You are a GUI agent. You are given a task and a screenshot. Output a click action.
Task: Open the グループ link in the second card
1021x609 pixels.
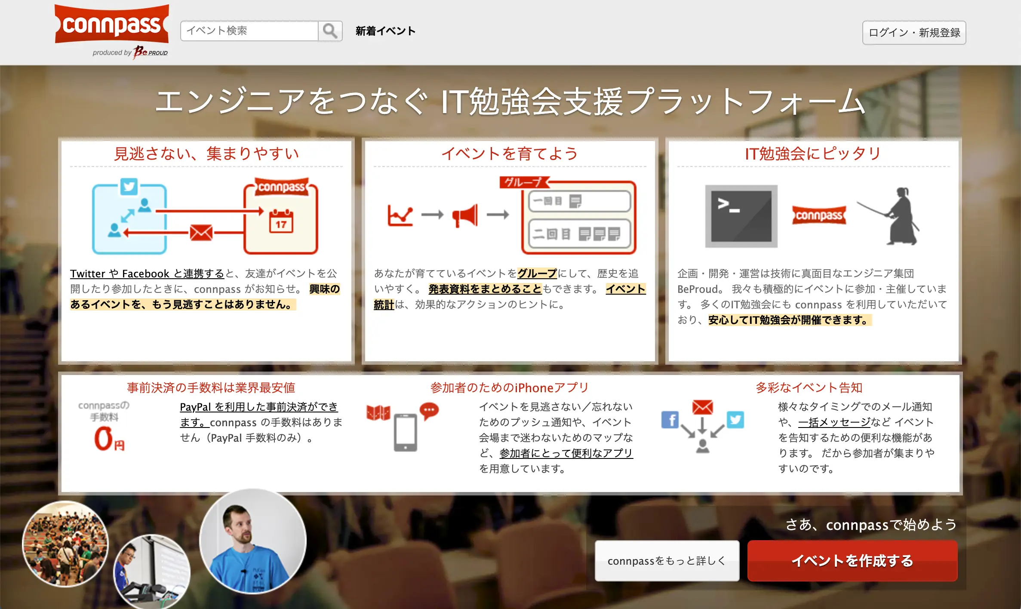tap(537, 274)
